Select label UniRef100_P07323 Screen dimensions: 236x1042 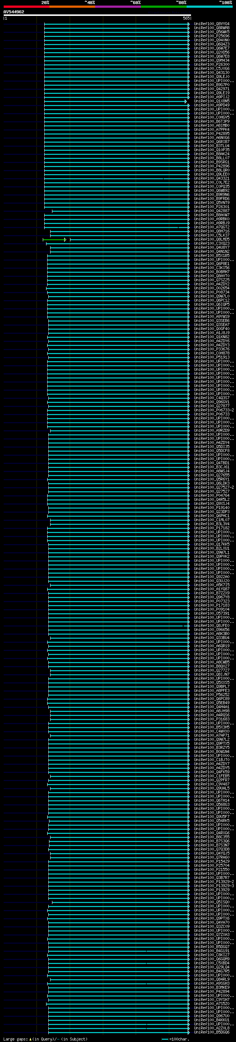pos(212,601)
